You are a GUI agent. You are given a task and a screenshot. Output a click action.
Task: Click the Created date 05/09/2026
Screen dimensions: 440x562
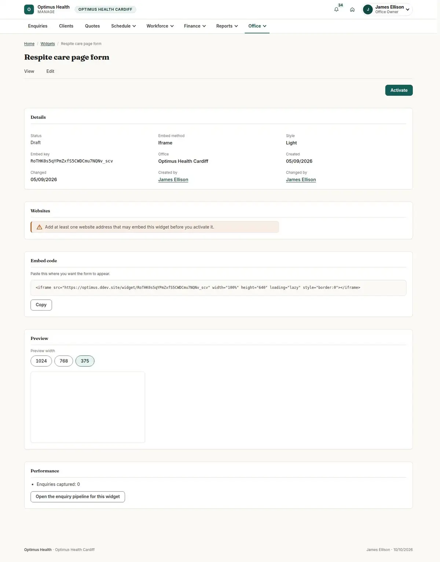[299, 161]
